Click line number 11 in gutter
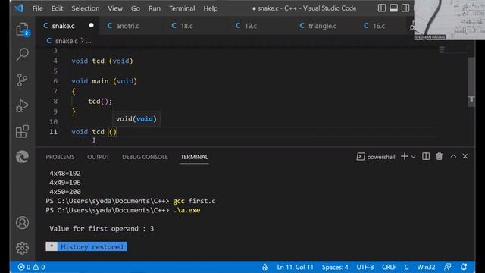485x273 pixels. (53, 132)
